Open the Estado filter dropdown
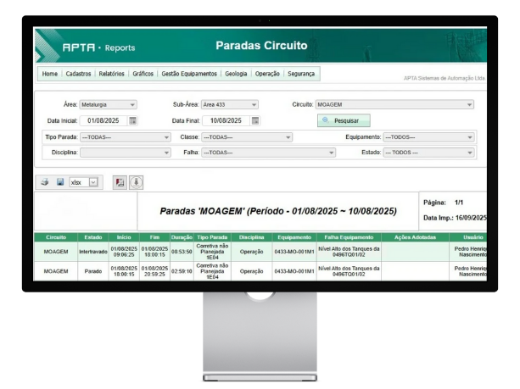520x389 pixels. tap(428, 153)
